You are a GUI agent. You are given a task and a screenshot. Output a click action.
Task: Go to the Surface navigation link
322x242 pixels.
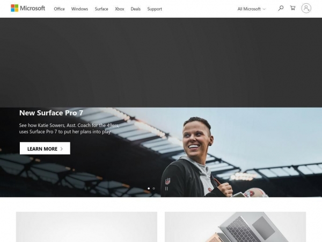101,9
